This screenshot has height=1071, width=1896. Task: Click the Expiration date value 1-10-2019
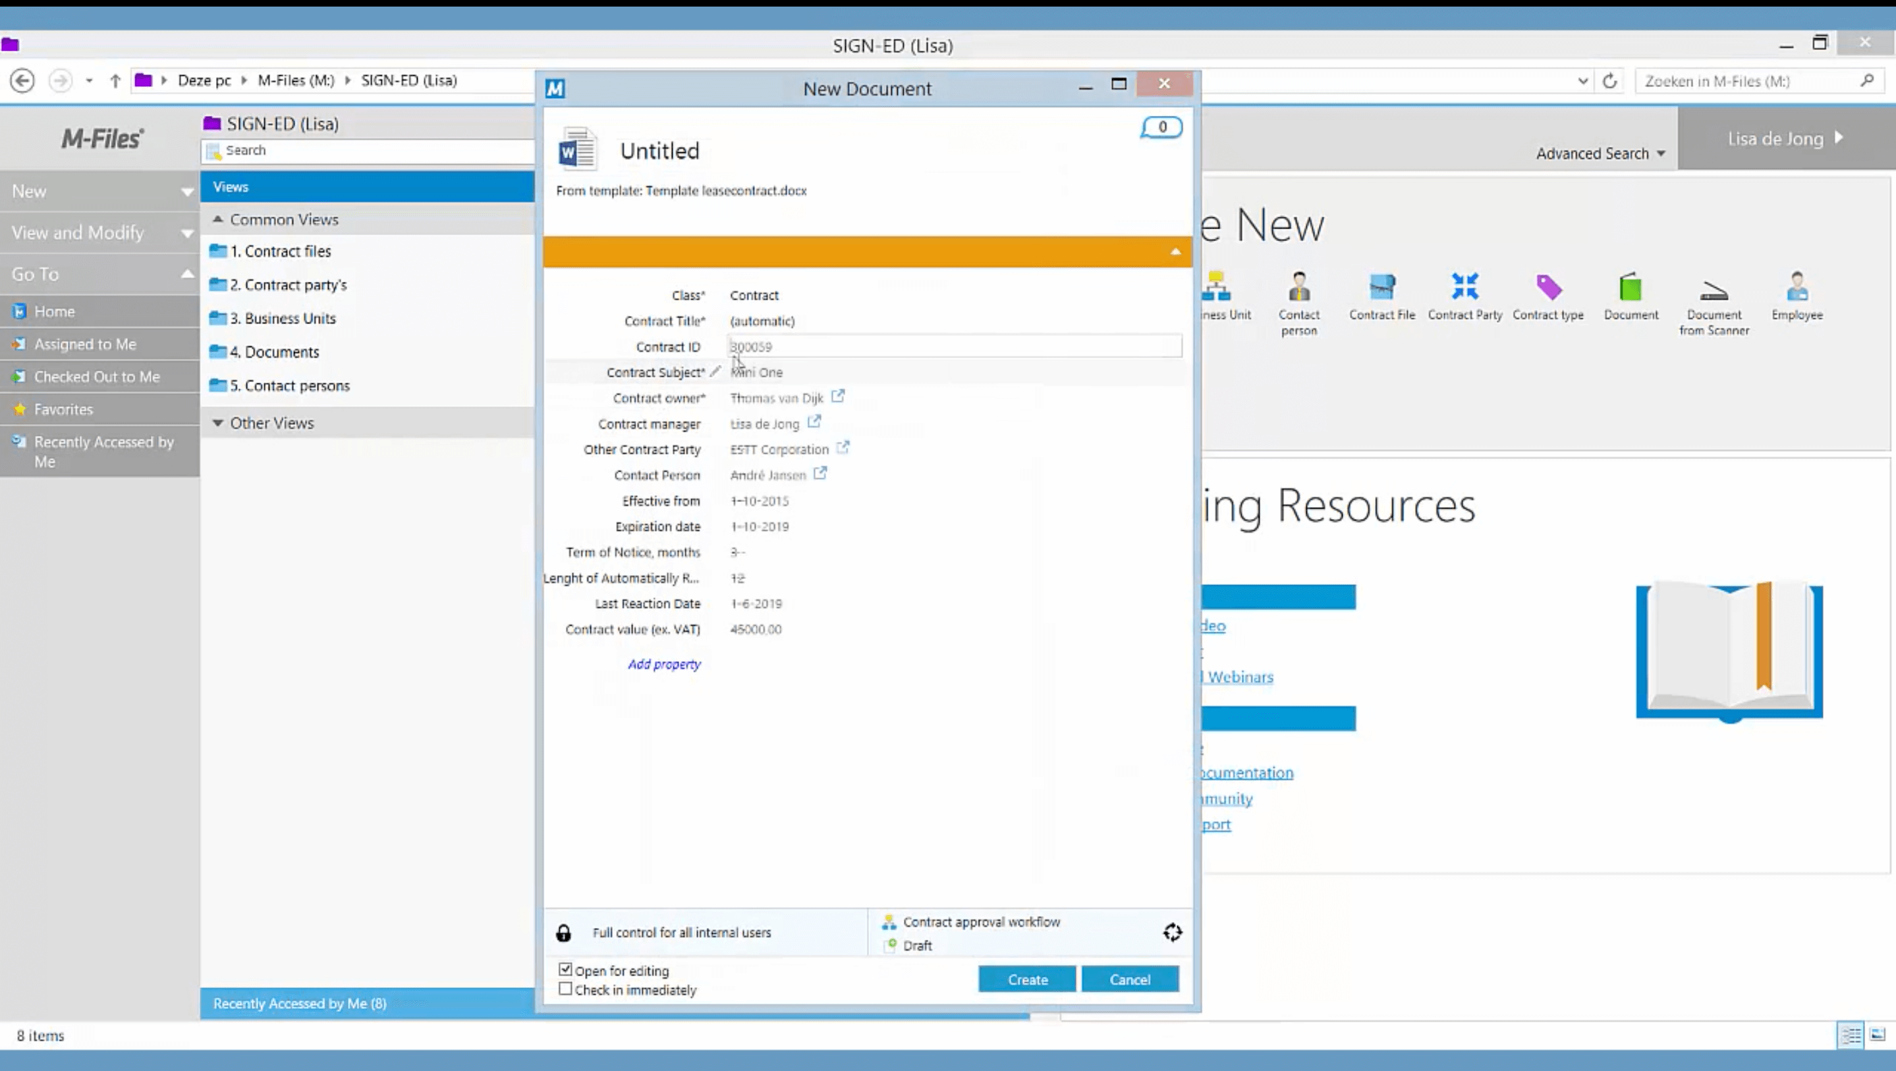(760, 526)
